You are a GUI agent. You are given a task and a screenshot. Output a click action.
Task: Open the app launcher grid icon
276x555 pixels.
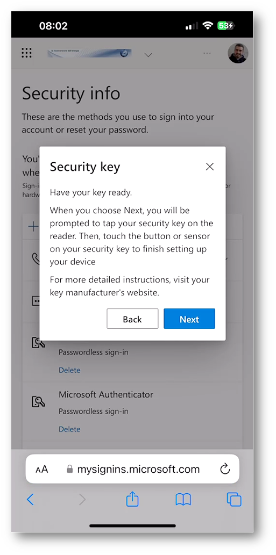pyautogui.click(x=26, y=53)
